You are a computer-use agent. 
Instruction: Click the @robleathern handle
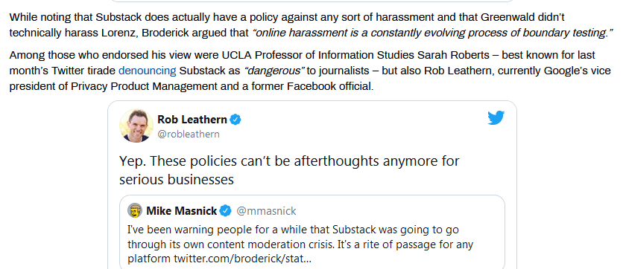(189, 134)
